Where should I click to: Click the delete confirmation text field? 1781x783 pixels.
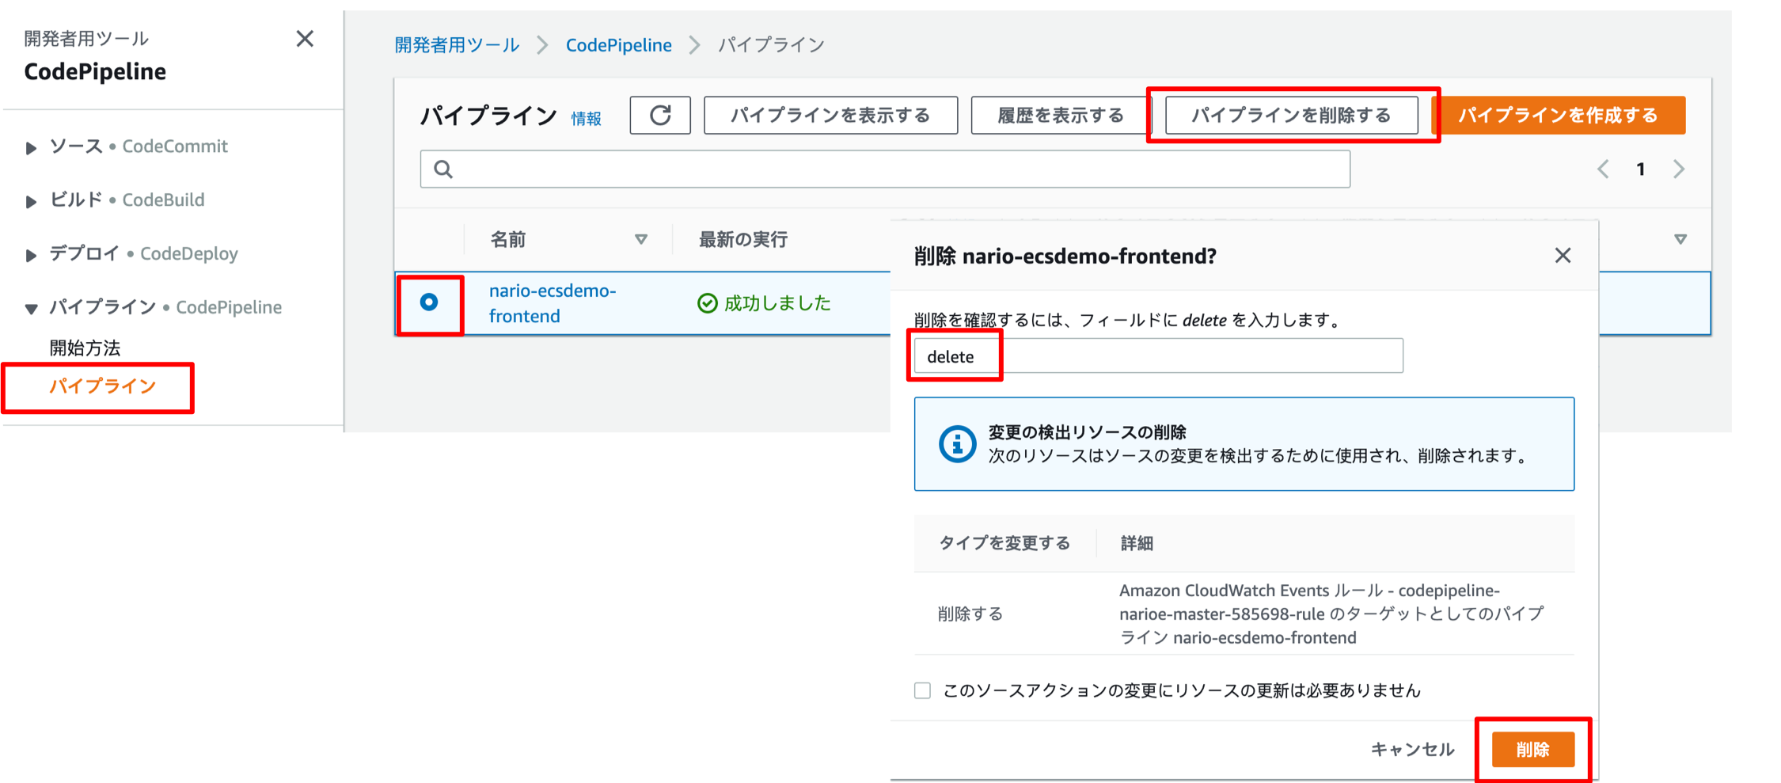(1158, 356)
